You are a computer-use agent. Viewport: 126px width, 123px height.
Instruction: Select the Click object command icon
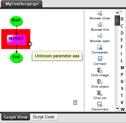point(100,82)
